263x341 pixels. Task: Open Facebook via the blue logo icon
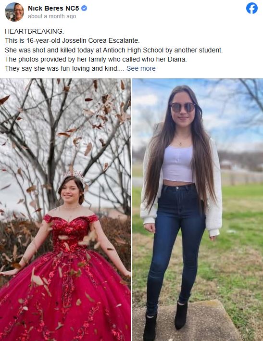point(251,8)
